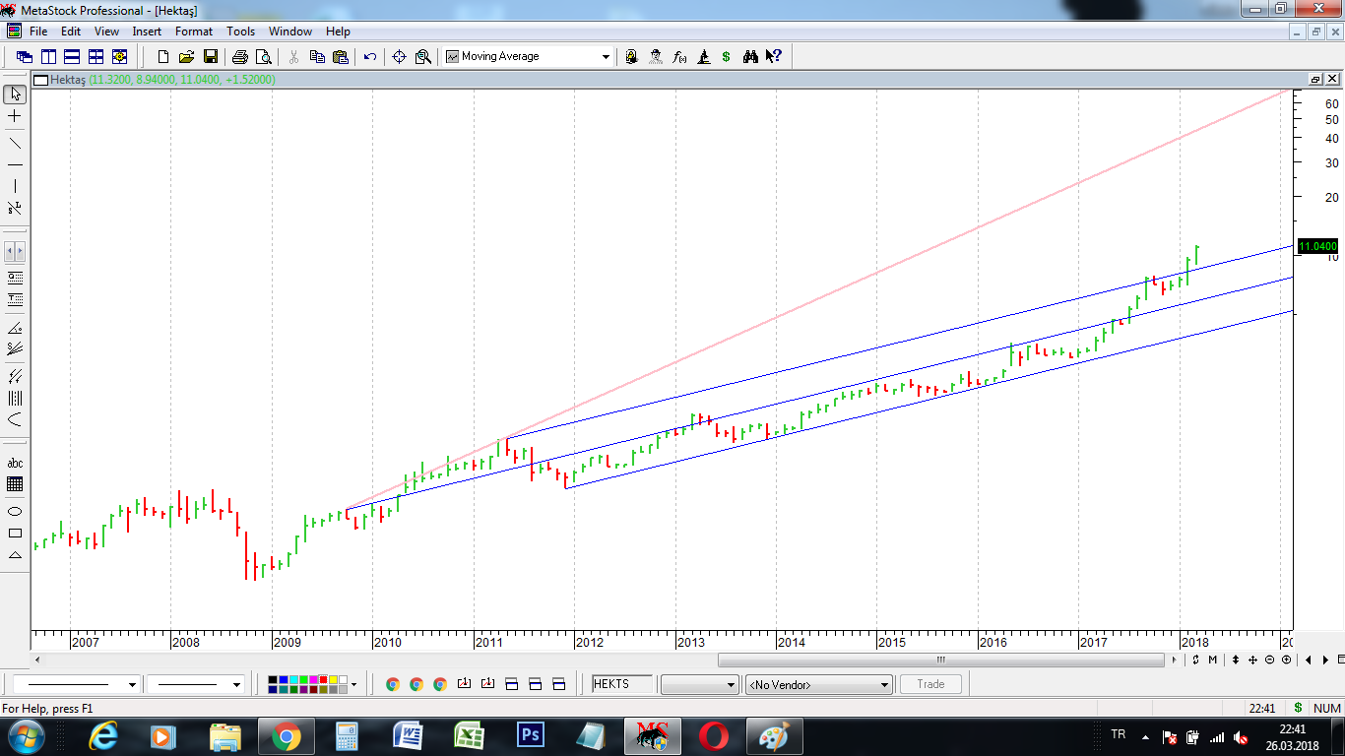Select the ellipse drawing tool

15,512
